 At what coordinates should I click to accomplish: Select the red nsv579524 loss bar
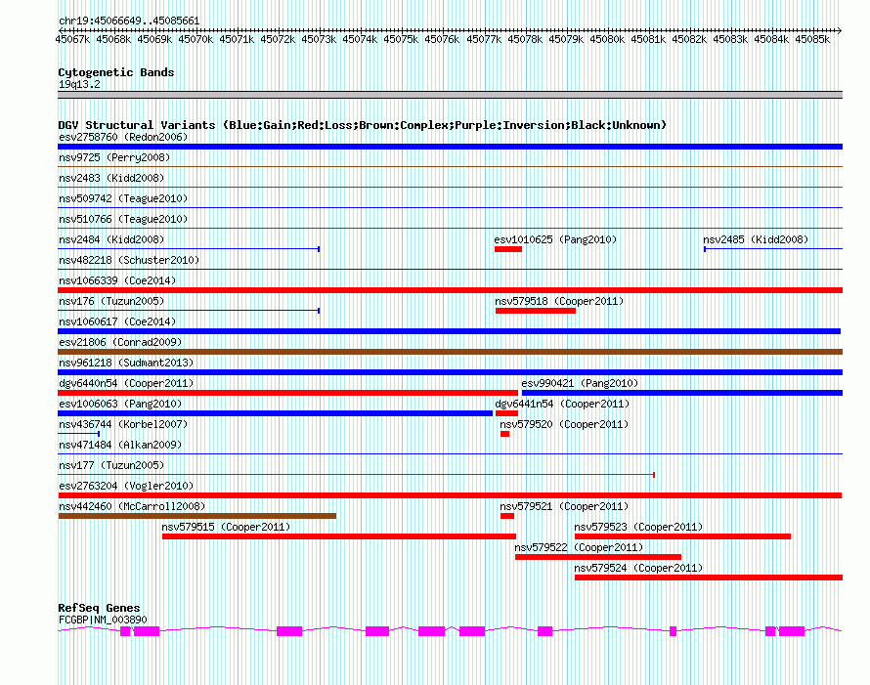709,578
